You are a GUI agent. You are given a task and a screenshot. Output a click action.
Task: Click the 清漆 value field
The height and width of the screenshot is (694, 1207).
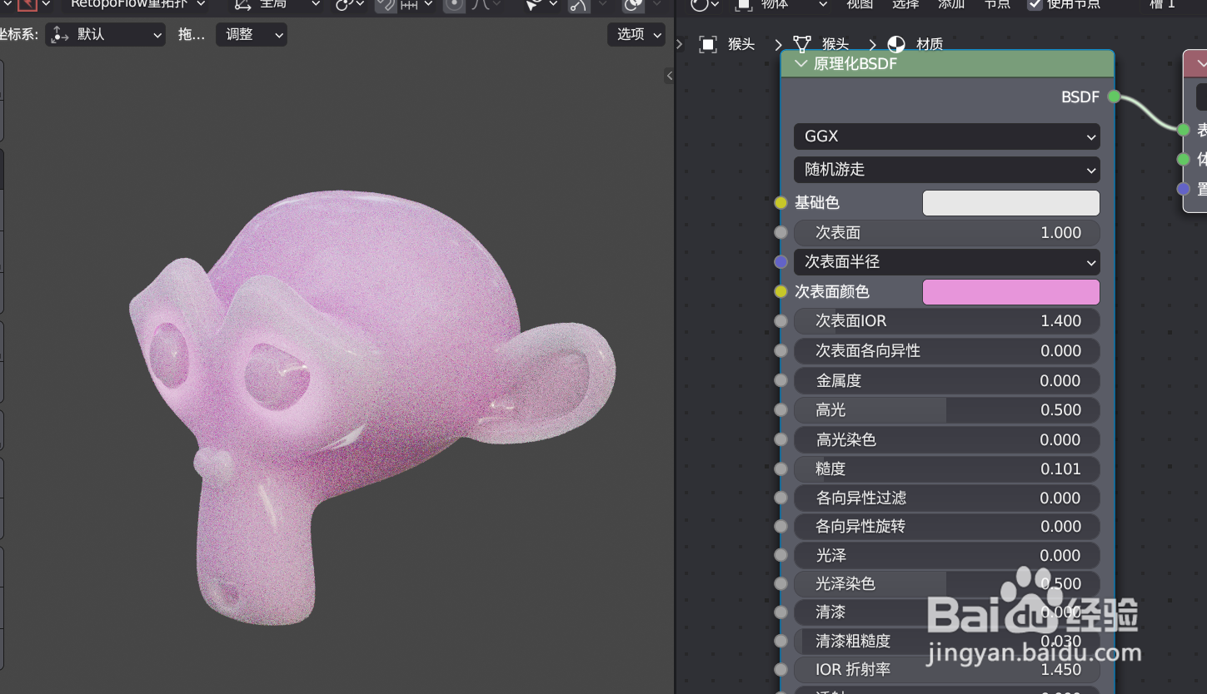(x=947, y=612)
